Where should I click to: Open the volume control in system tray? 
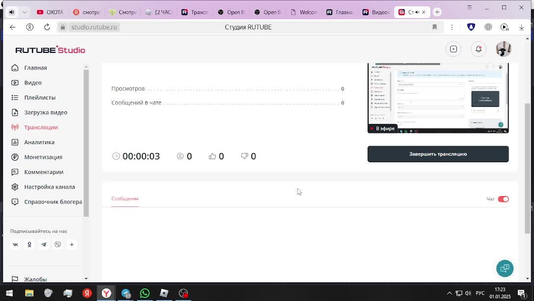(x=468, y=293)
